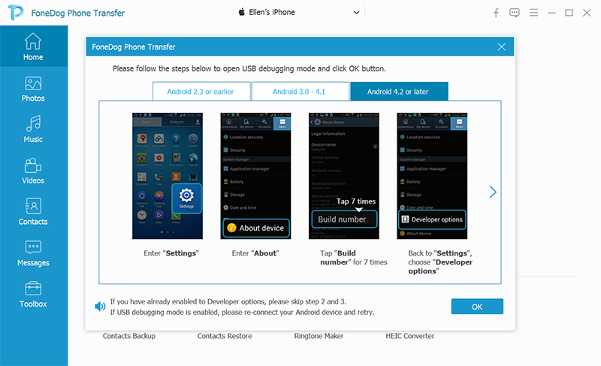The image size is (601, 366).
Task: Open the Facebook share icon
Action: (x=496, y=13)
